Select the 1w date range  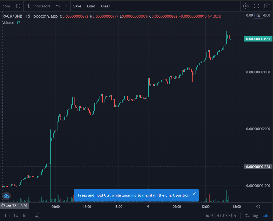[16, 216]
